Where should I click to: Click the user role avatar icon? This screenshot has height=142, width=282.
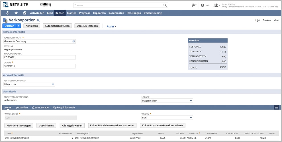click(x=216, y=5)
